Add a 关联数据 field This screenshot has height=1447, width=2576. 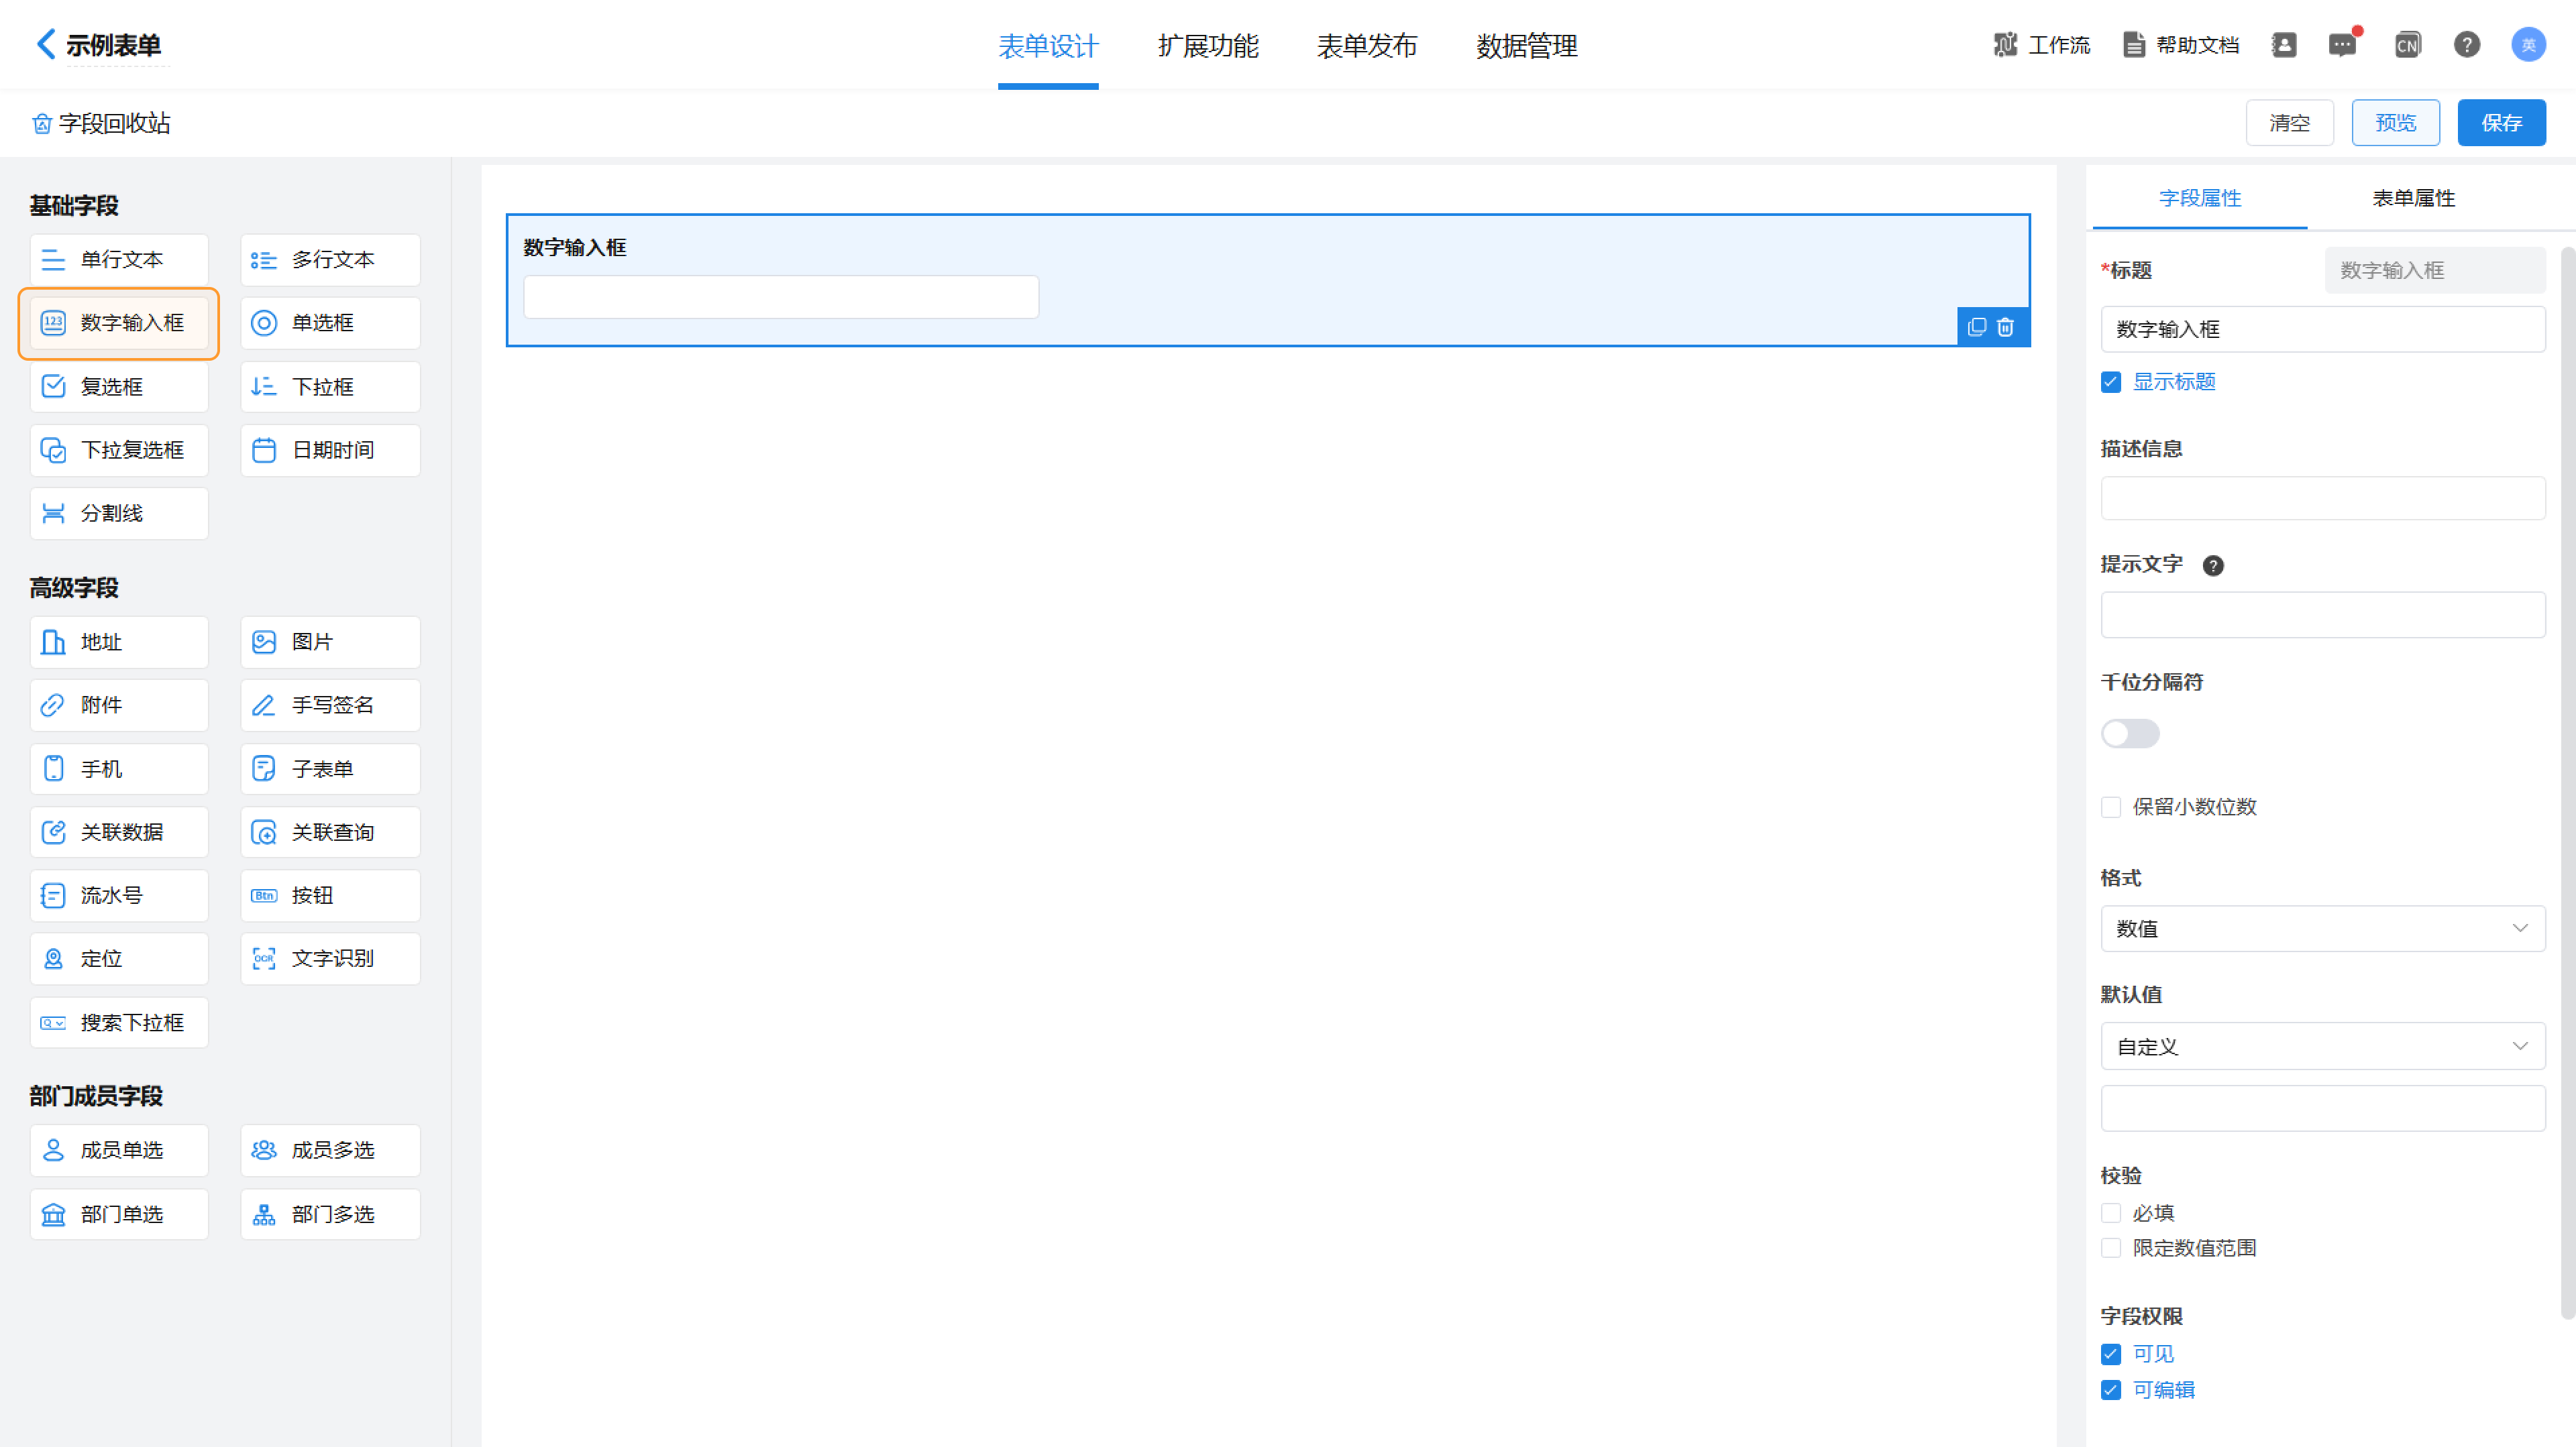coord(119,832)
